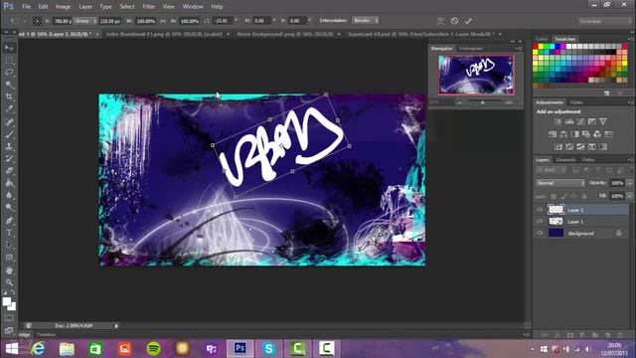Select the Dodge tool

click(9, 208)
